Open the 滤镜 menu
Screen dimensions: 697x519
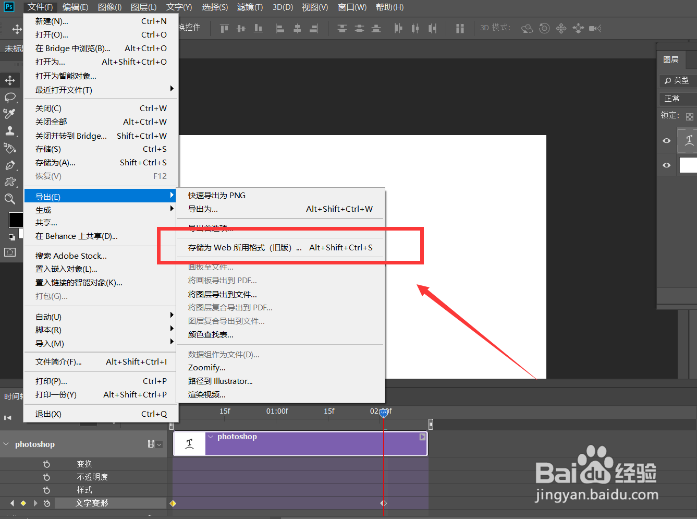tap(250, 7)
